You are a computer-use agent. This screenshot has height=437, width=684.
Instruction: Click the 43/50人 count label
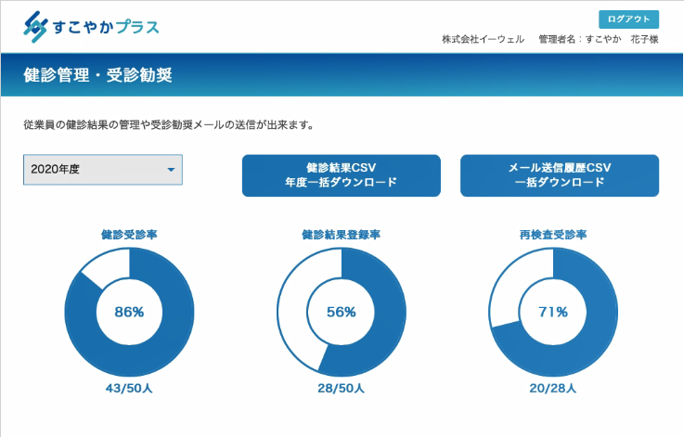click(x=129, y=388)
